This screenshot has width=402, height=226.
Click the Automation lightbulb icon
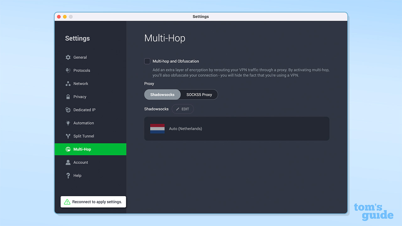point(68,123)
